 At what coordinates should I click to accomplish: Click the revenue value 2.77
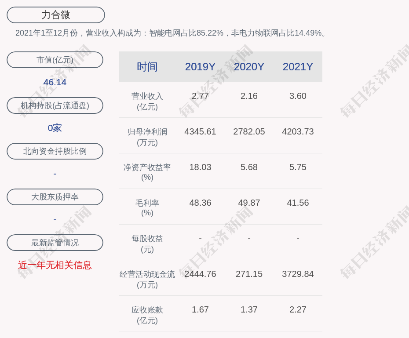[x=200, y=96]
